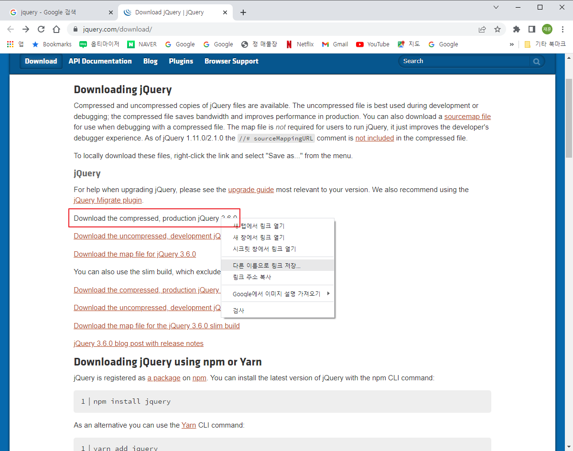The height and width of the screenshot is (451, 573).
Task: Click the scrollbar down arrow
Action: 569,447
